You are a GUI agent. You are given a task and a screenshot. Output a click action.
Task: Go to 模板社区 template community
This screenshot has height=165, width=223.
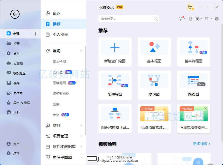click(20, 73)
